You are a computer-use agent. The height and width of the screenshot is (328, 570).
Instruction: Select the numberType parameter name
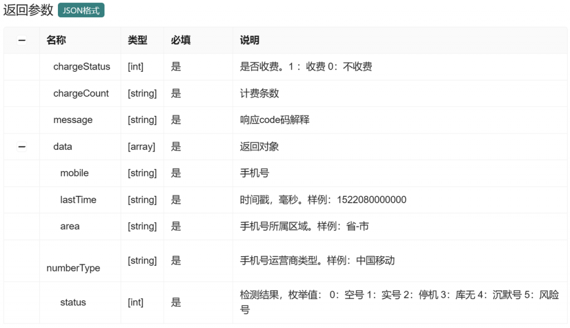[73, 268]
